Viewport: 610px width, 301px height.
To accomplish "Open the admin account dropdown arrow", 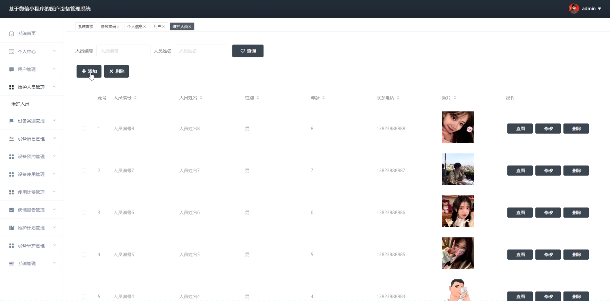I will point(600,9).
